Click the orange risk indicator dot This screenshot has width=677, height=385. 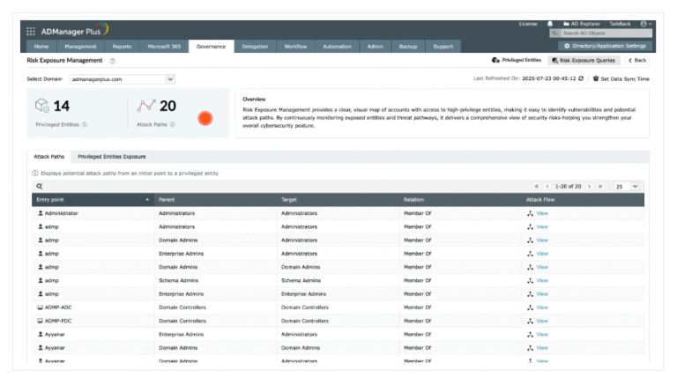pyautogui.click(x=205, y=118)
